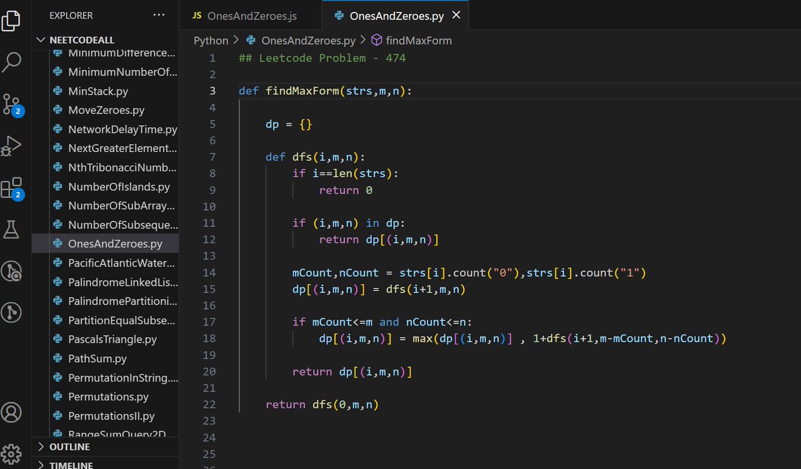This screenshot has width=801, height=469.
Task: Select the OnesAndZeroes.py editor tab
Action: coord(397,15)
